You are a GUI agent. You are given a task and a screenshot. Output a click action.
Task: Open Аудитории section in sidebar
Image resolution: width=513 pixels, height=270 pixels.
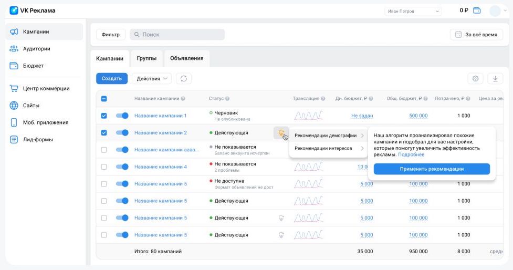37,49
